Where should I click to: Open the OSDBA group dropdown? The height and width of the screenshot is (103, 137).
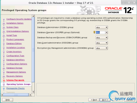(x=102, y=27)
